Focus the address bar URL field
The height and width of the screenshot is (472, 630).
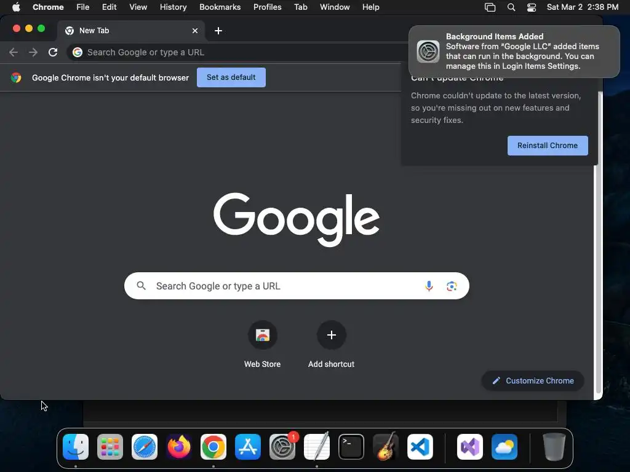237,52
